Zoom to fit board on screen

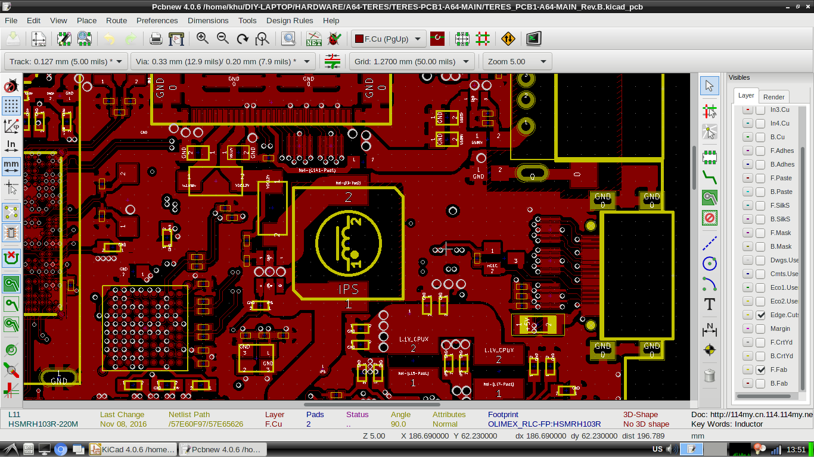pos(262,39)
